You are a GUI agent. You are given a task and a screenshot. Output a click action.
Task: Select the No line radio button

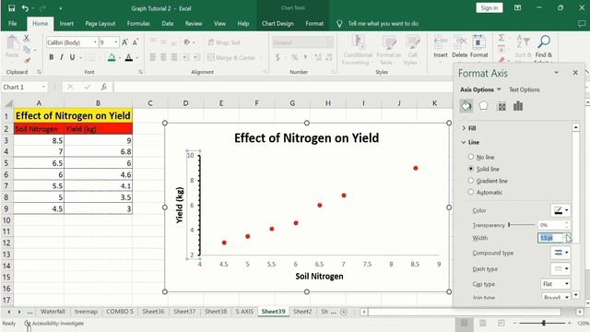(471, 157)
